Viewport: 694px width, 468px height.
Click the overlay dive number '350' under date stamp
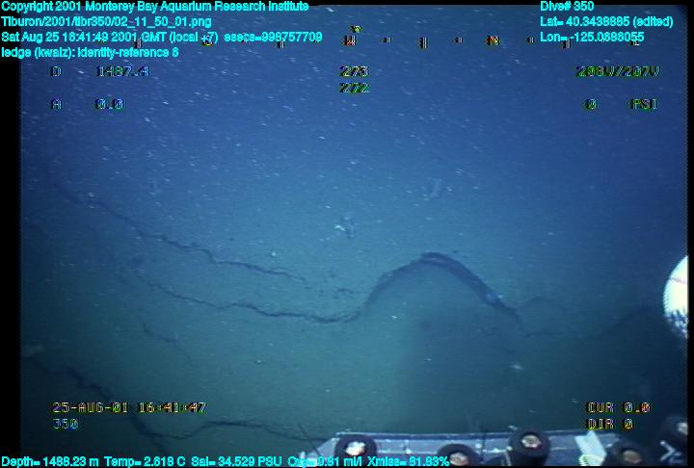66,424
